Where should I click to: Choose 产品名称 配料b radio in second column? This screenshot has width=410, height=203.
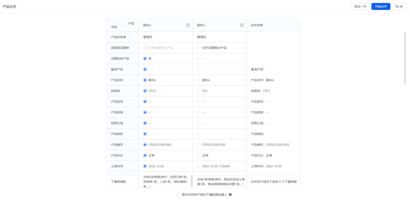tap(199, 80)
